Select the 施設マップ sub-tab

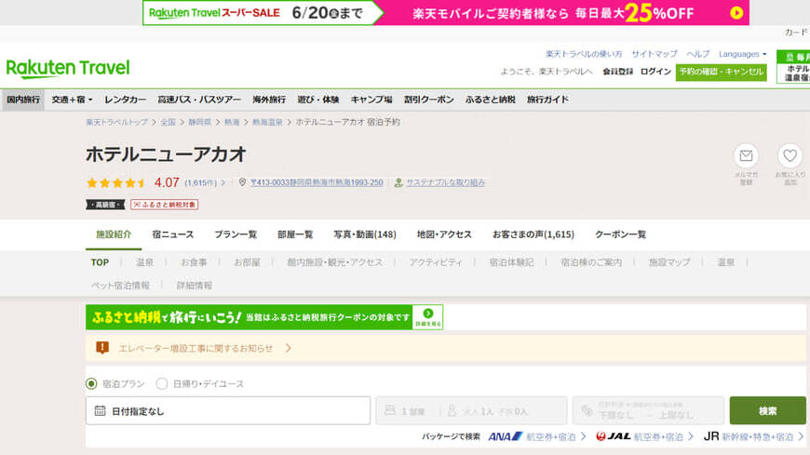[669, 262]
